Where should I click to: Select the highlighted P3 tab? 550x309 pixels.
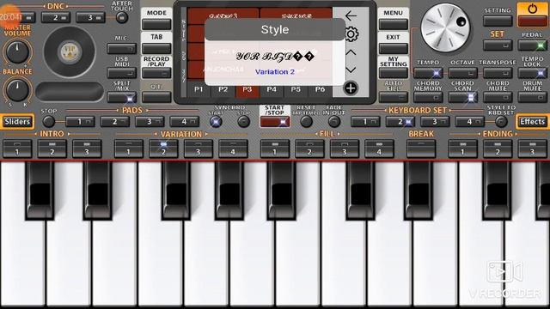pos(247,89)
